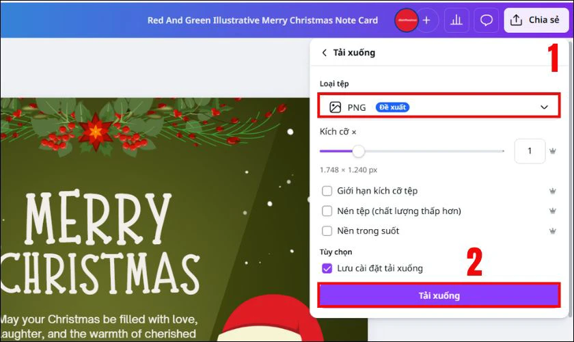Click crown icon next to Giới hạn kích cỡ tệp
Screen dimensions: 574x342
pos(552,191)
